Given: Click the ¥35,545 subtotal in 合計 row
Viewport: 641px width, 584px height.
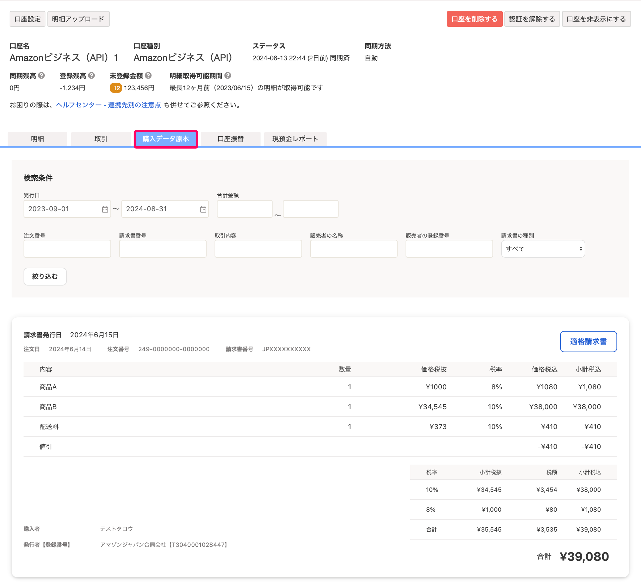Looking at the screenshot, I should click(489, 530).
